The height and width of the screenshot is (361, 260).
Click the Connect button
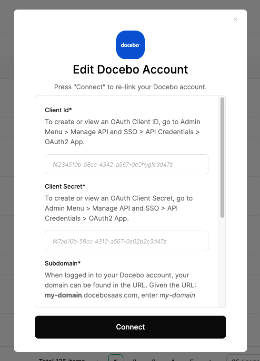pyautogui.click(x=130, y=327)
